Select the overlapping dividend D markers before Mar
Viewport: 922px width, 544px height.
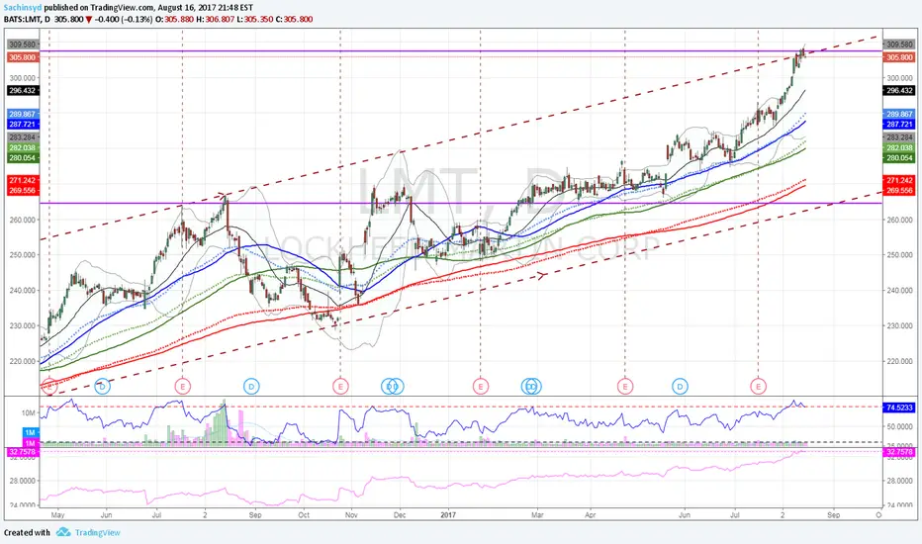pos(531,387)
